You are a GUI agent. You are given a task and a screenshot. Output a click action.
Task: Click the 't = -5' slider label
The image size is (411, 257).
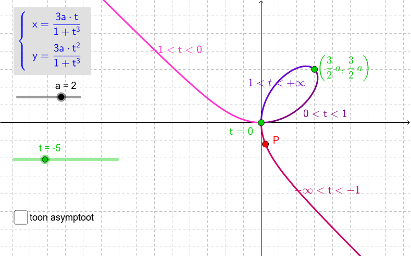(50, 148)
